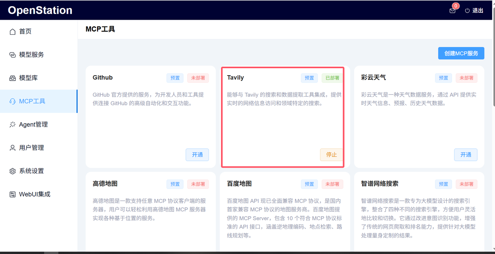Select the 模型服务 icon in the sidebar
Screen dimensions: 495x254
tap(13, 54)
